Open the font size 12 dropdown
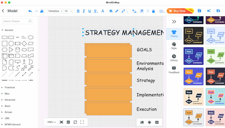Screen dimensions: 225x128 click(x=68, y=11)
